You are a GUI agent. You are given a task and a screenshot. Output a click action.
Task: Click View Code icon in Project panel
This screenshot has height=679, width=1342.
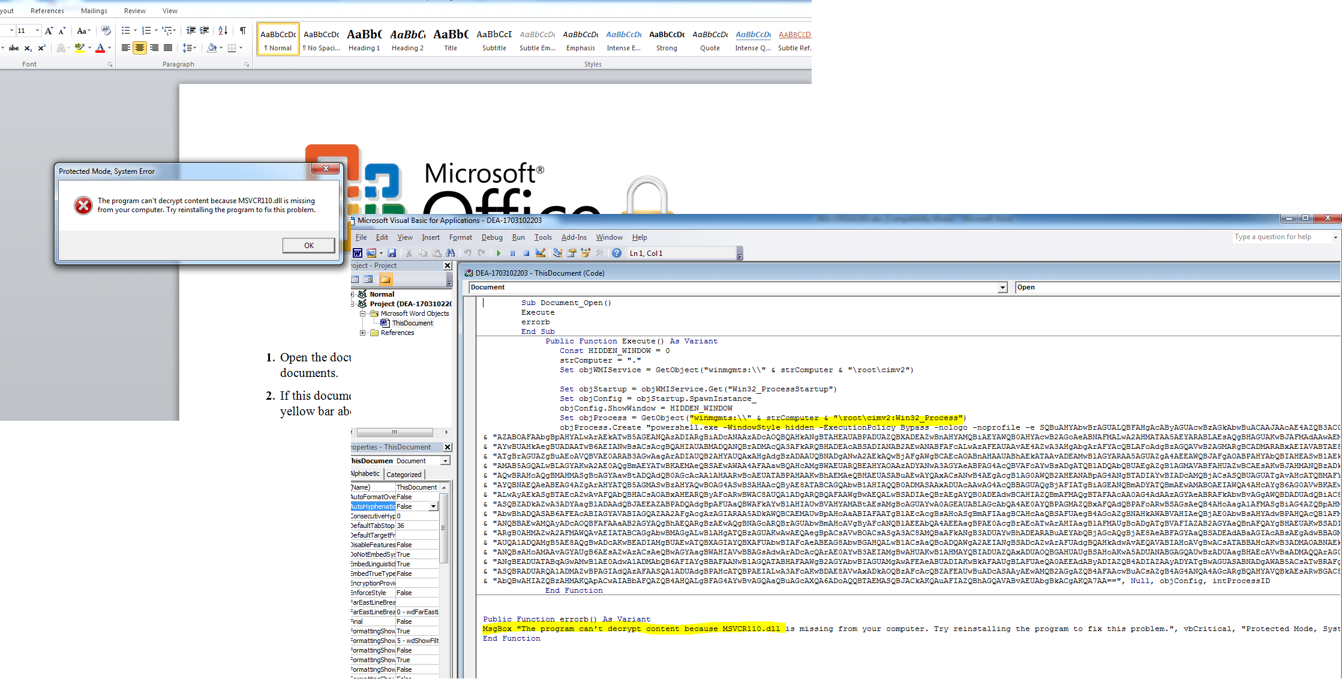coord(356,279)
